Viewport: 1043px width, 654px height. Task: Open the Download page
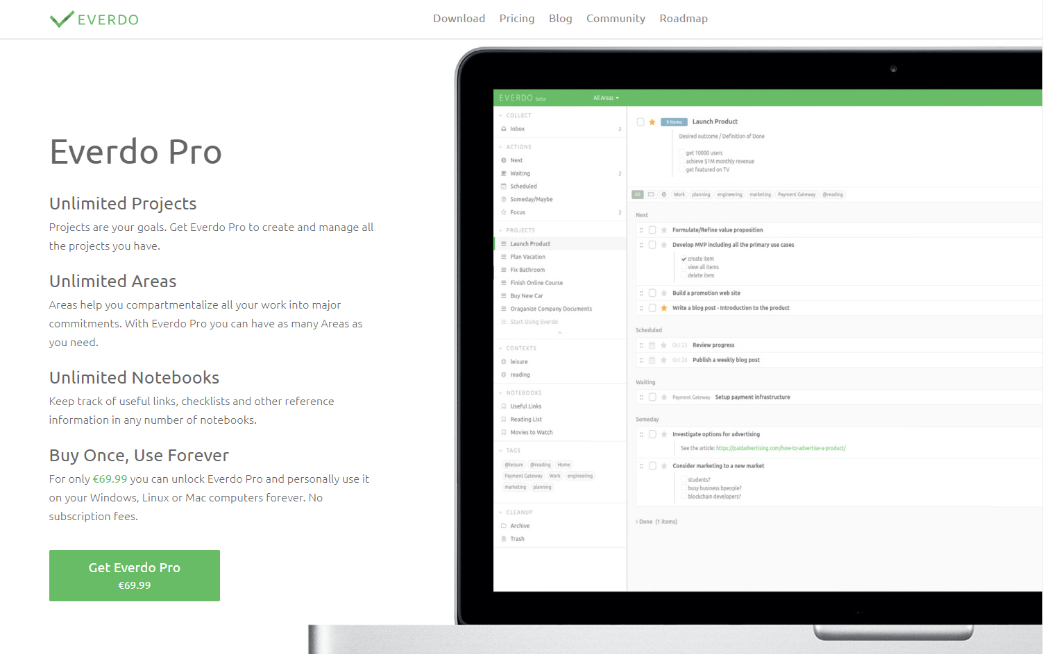point(459,19)
